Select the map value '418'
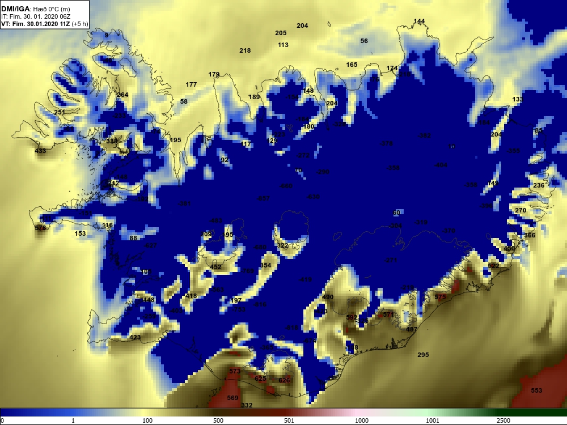Image resolution: width=567 pixels, height=425 pixels. tap(191, 296)
